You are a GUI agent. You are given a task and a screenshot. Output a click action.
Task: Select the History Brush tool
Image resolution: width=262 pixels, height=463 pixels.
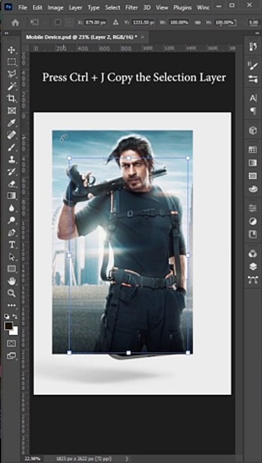(12, 172)
